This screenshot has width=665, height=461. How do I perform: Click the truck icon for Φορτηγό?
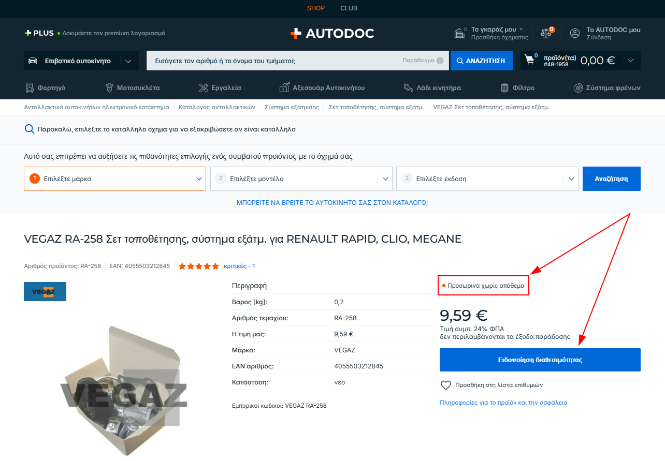30,88
